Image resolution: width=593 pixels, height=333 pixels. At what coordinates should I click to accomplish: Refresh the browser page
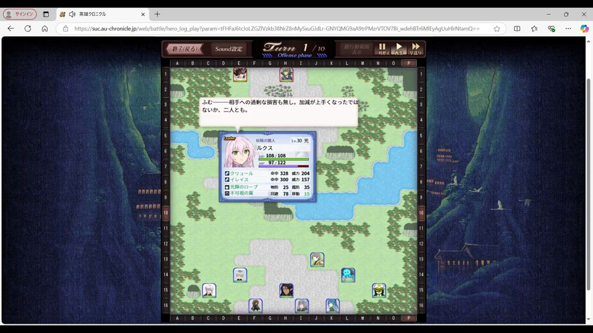(x=28, y=28)
